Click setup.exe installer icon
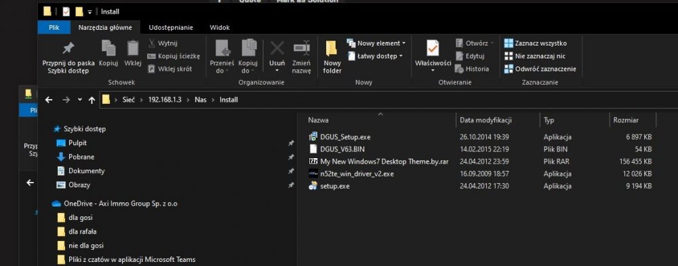This screenshot has width=678, height=266. click(313, 186)
